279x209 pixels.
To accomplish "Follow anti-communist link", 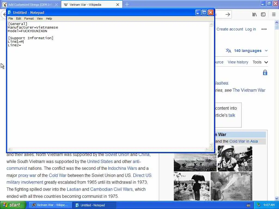I will (137, 161).
